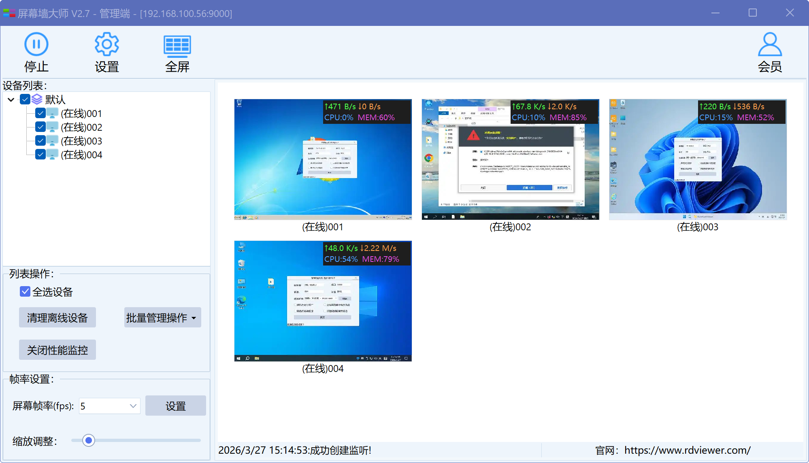Expand the 屏幕帧率 fps combo box

click(x=133, y=406)
